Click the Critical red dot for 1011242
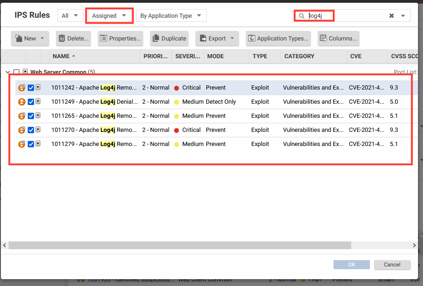The image size is (423, 286). coord(176,88)
